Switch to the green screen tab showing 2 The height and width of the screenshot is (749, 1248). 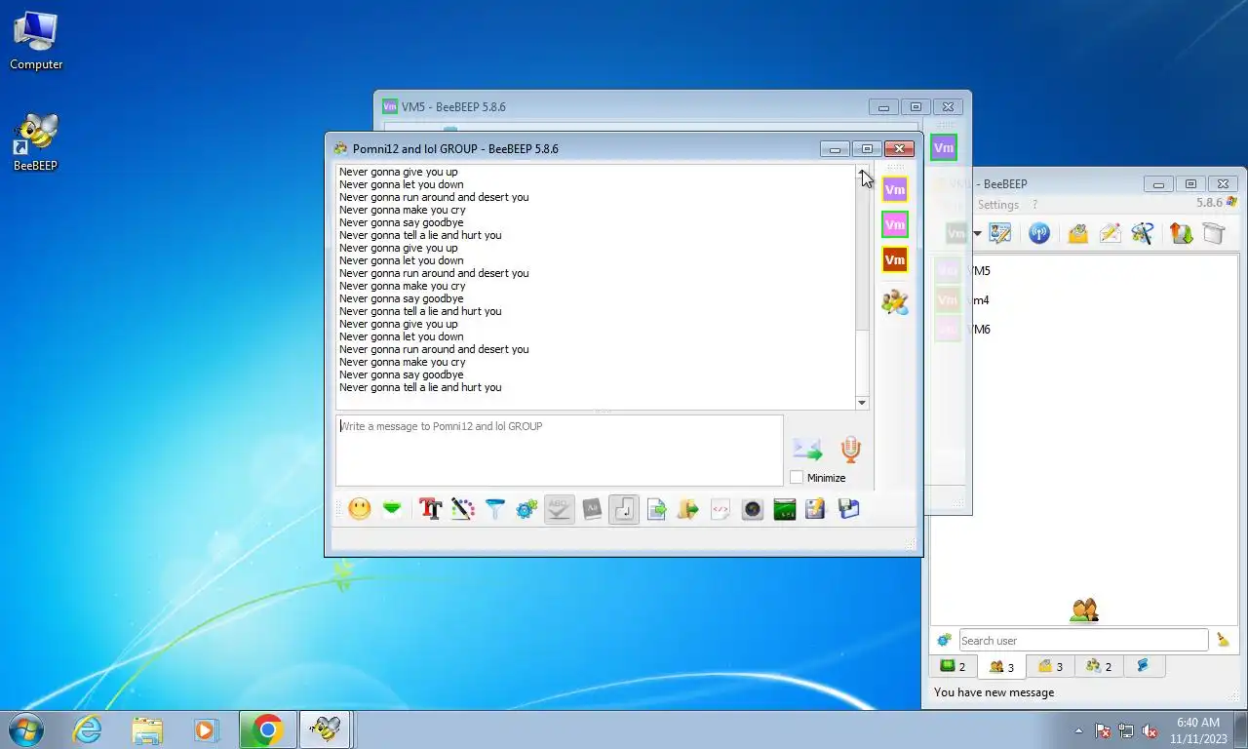point(953,666)
